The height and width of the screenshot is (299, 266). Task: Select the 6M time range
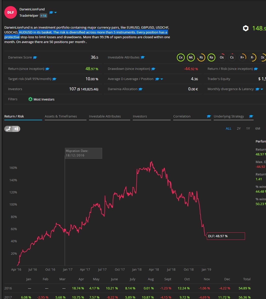tap(258, 129)
